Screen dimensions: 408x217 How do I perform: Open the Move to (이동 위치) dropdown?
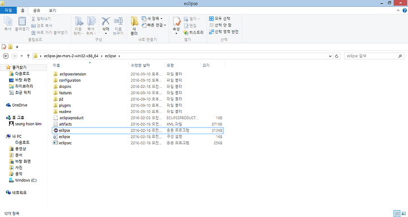pyautogui.click(x=78, y=25)
